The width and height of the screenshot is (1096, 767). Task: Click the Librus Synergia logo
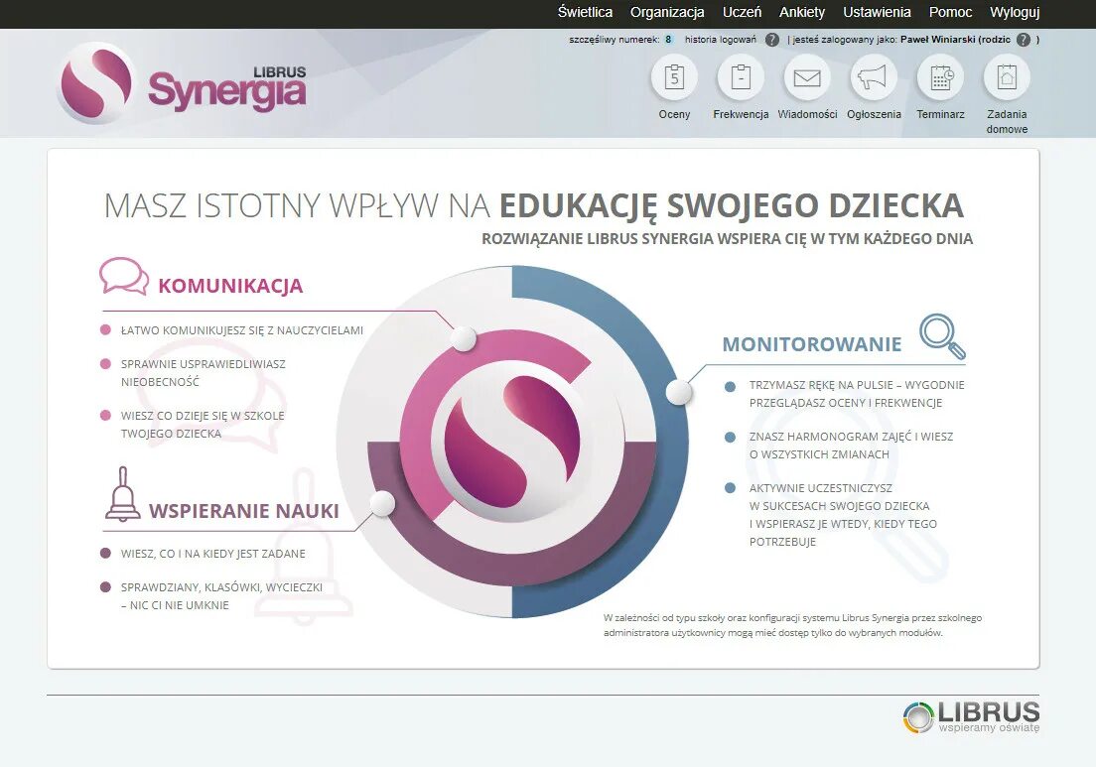point(181,83)
